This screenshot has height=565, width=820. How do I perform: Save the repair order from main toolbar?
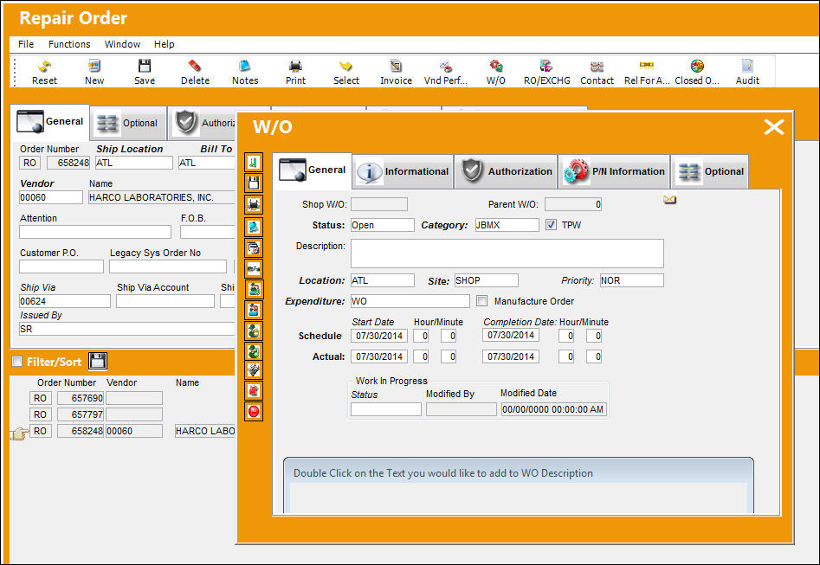pyautogui.click(x=145, y=72)
